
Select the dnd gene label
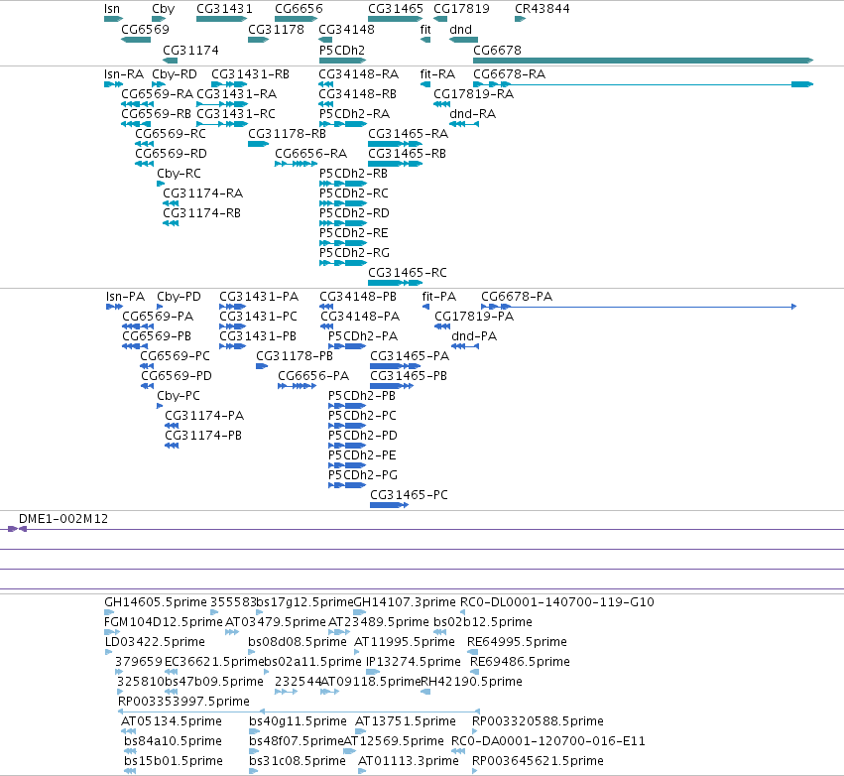(x=461, y=29)
